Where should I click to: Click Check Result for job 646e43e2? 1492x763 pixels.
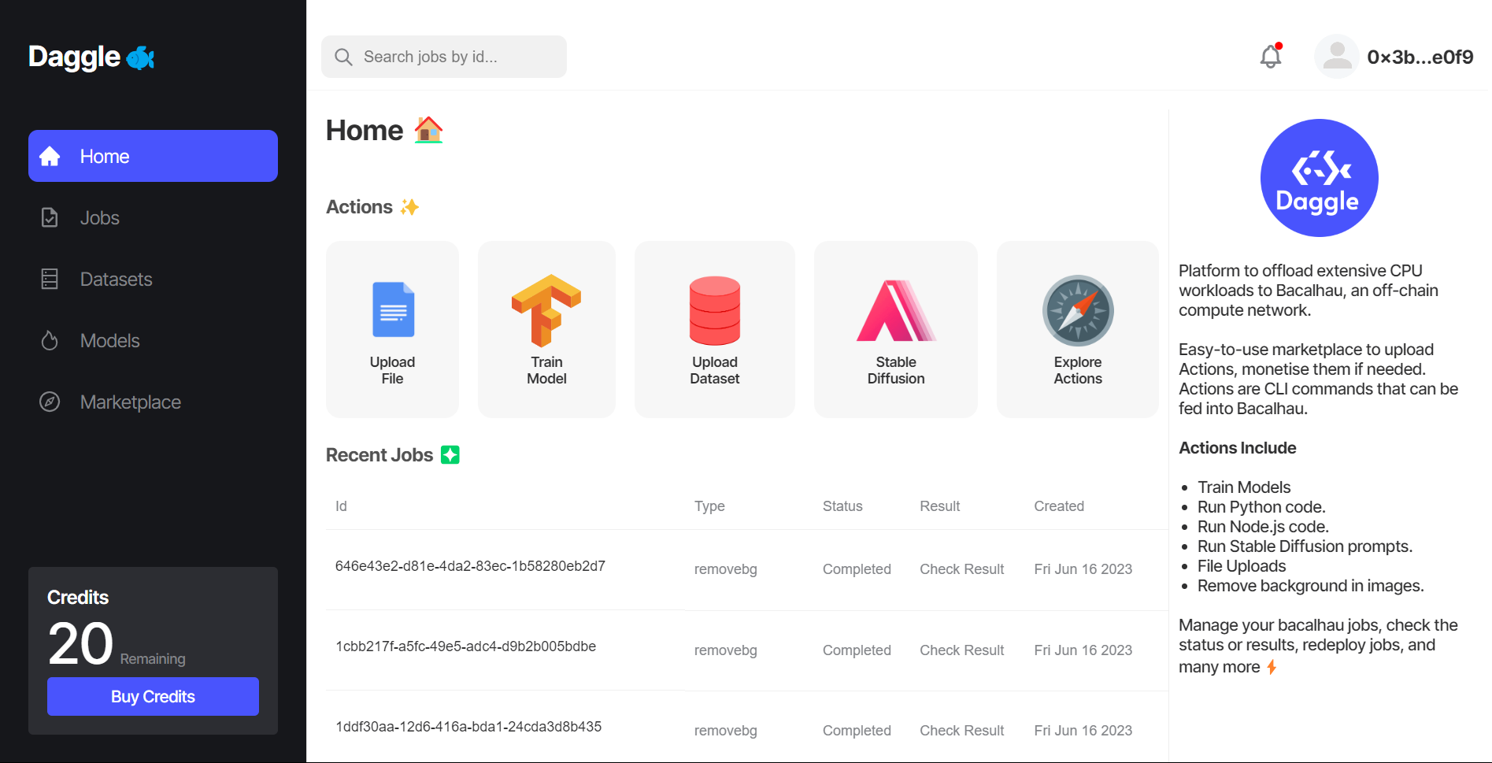(x=962, y=569)
